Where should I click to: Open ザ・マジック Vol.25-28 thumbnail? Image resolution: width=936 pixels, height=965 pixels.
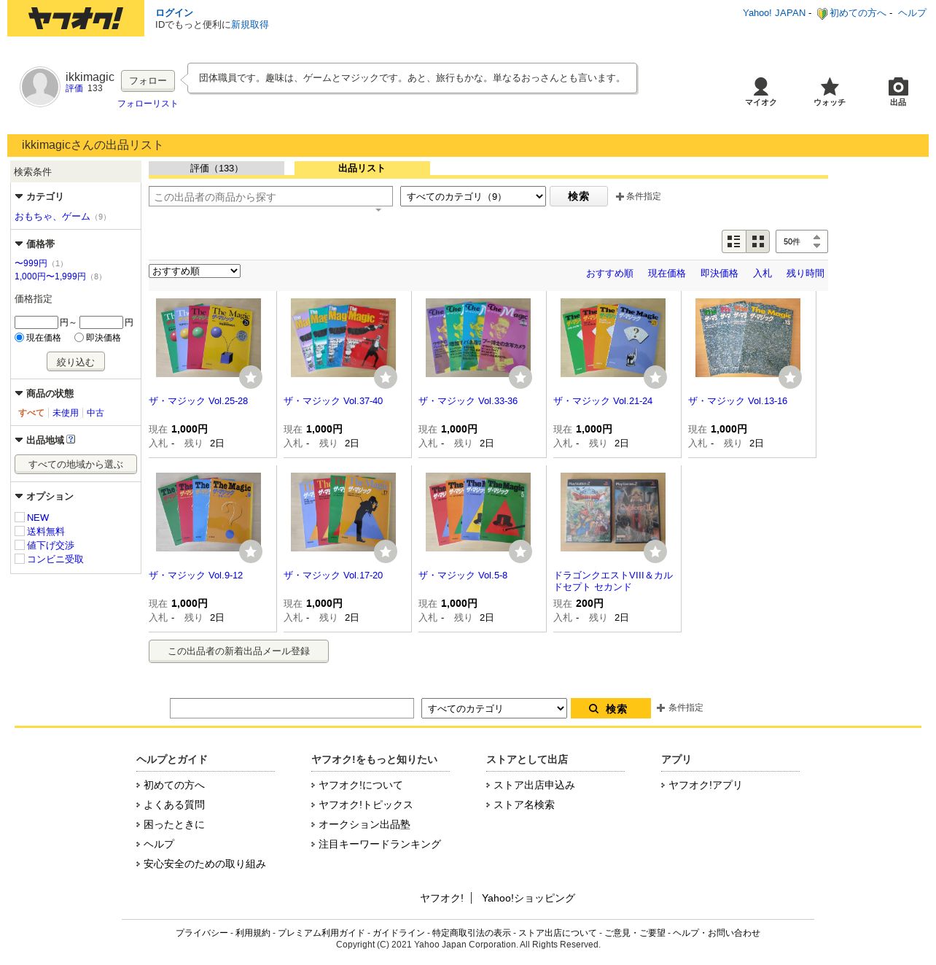click(x=208, y=338)
